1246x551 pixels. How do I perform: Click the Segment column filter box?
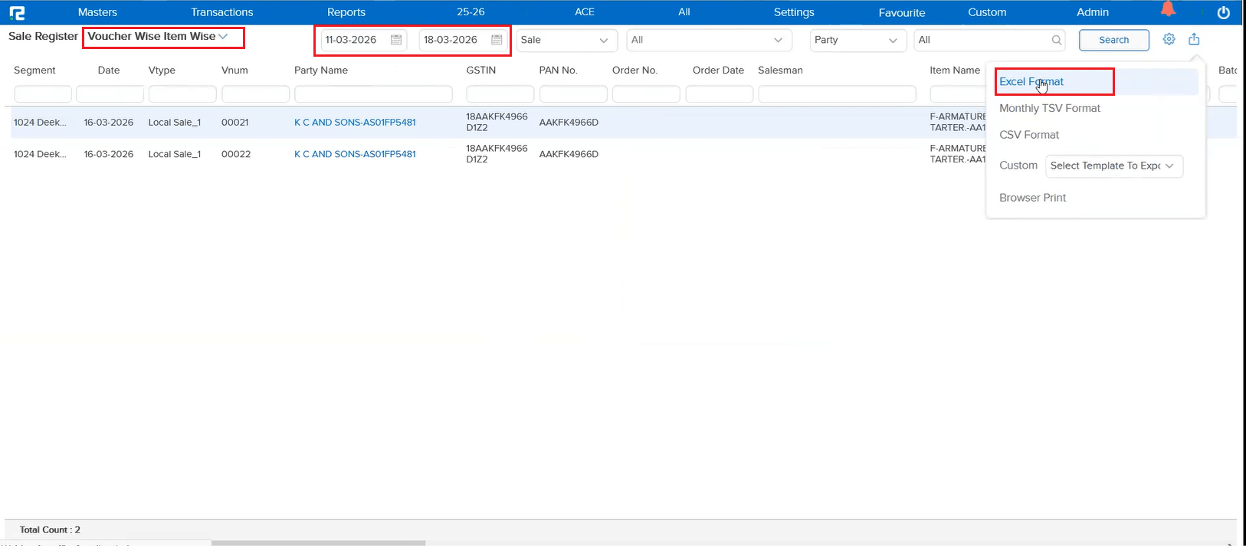click(x=43, y=93)
